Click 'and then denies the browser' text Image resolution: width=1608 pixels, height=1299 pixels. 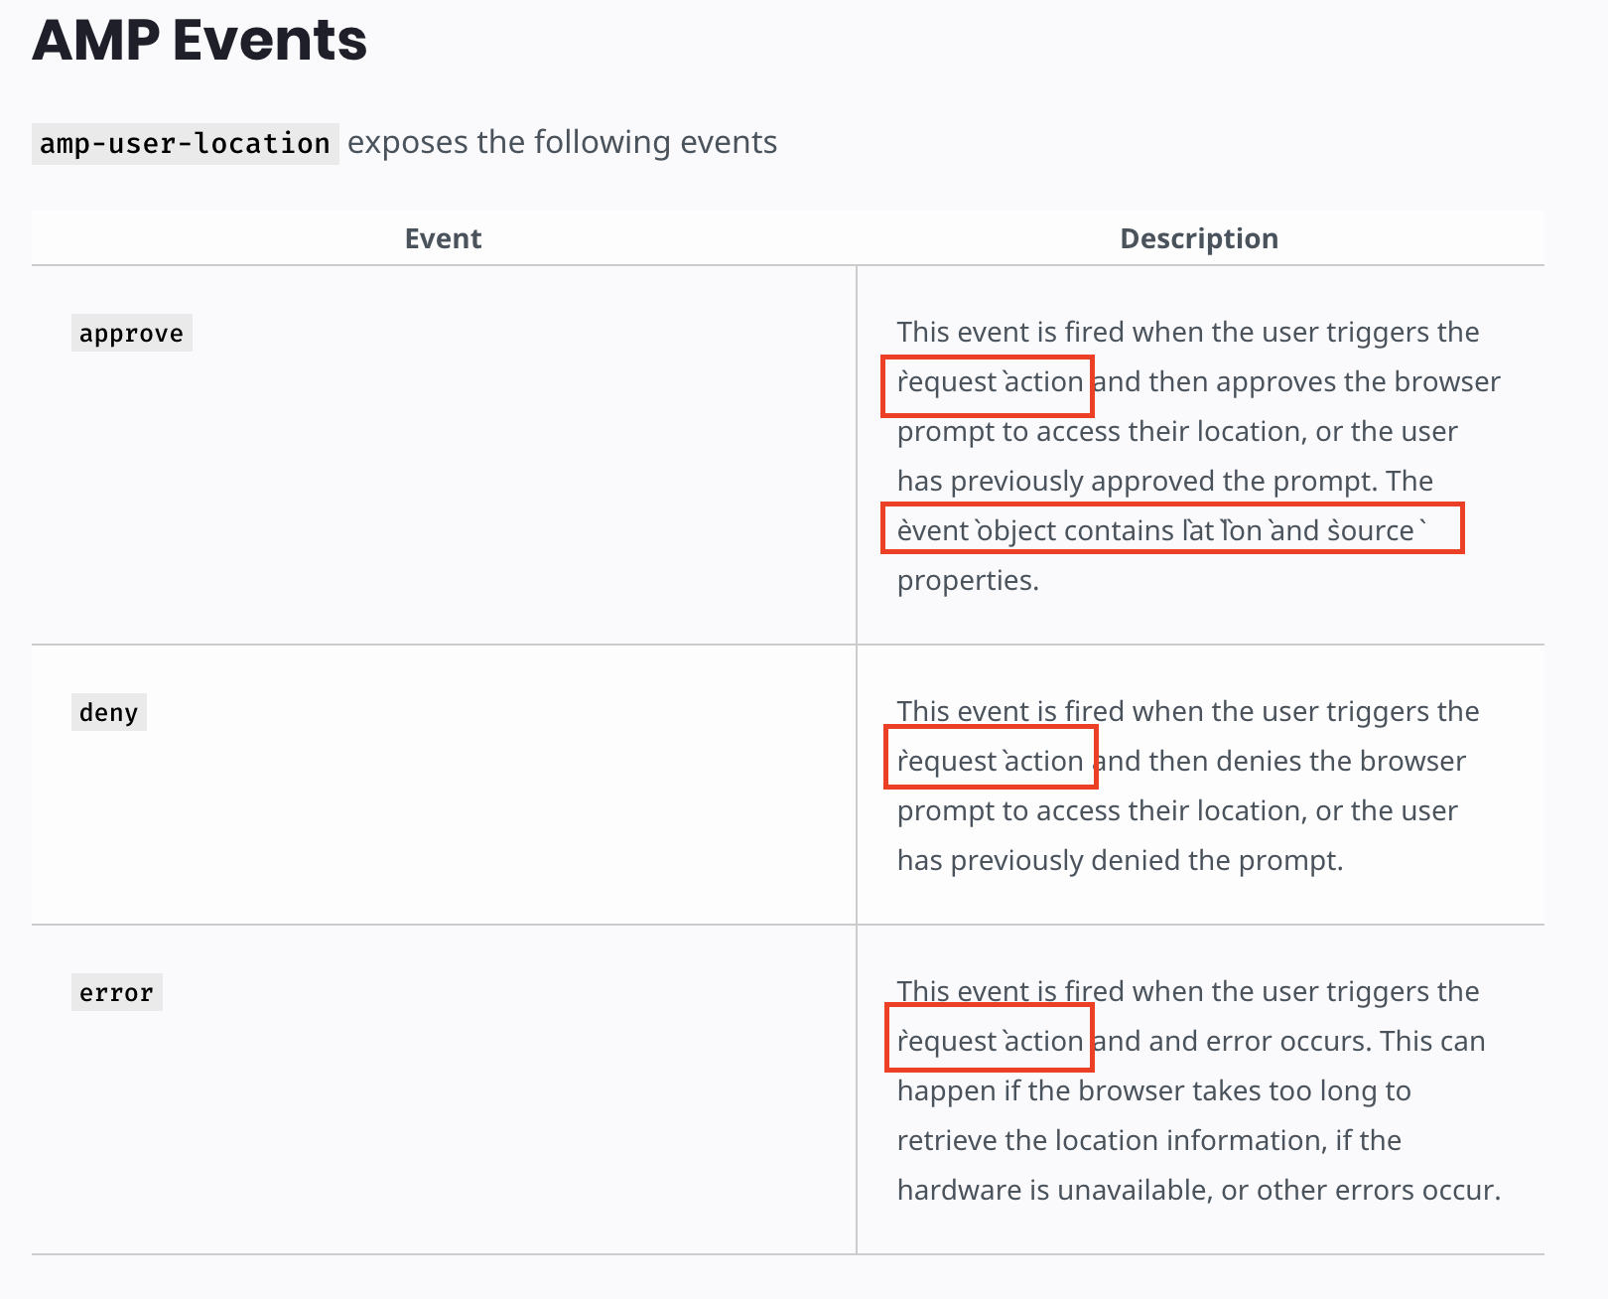[1281, 761]
